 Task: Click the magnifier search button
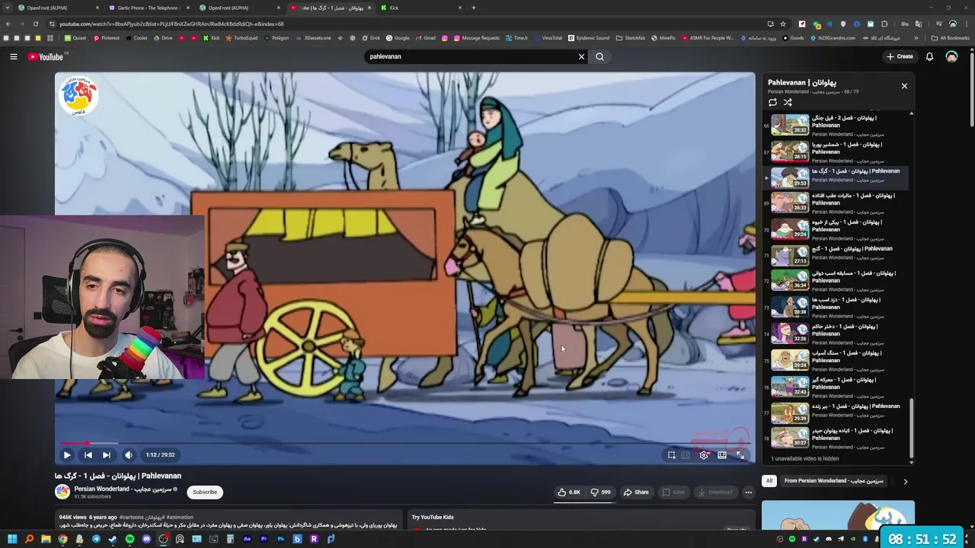click(x=599, y=56)
